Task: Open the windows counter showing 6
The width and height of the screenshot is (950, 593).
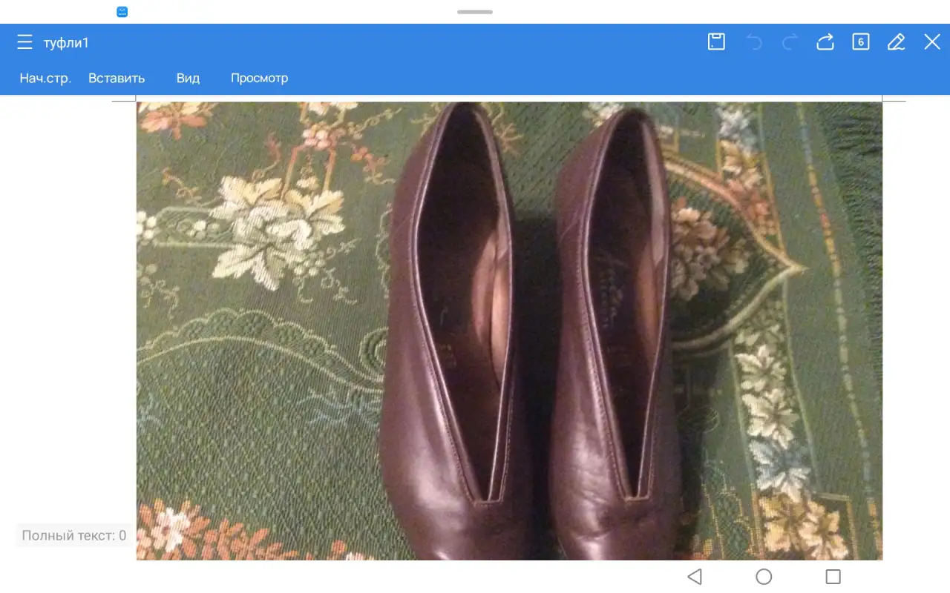Action: (x=861, y=42)
